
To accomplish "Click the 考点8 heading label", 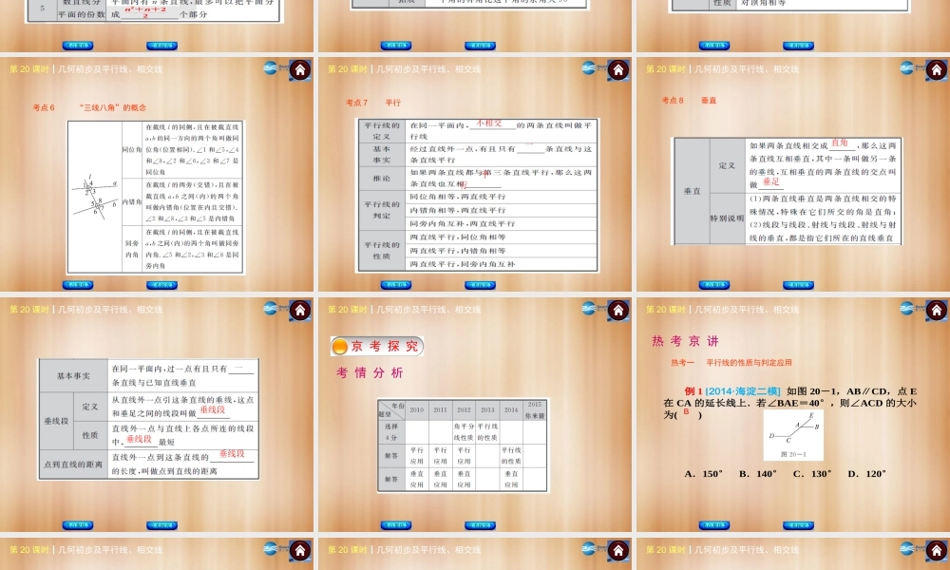I will (x=673, y=101).
